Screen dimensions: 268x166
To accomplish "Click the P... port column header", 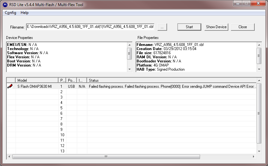I will click(x=62, y=80).
